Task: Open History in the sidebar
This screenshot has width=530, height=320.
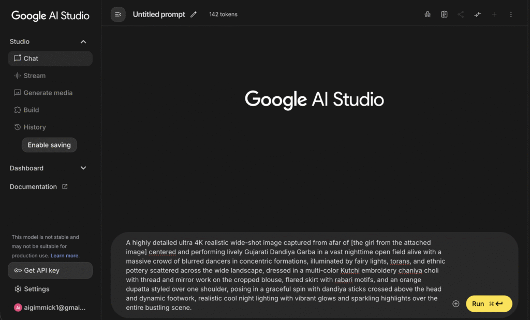Action: click(34, 127)
